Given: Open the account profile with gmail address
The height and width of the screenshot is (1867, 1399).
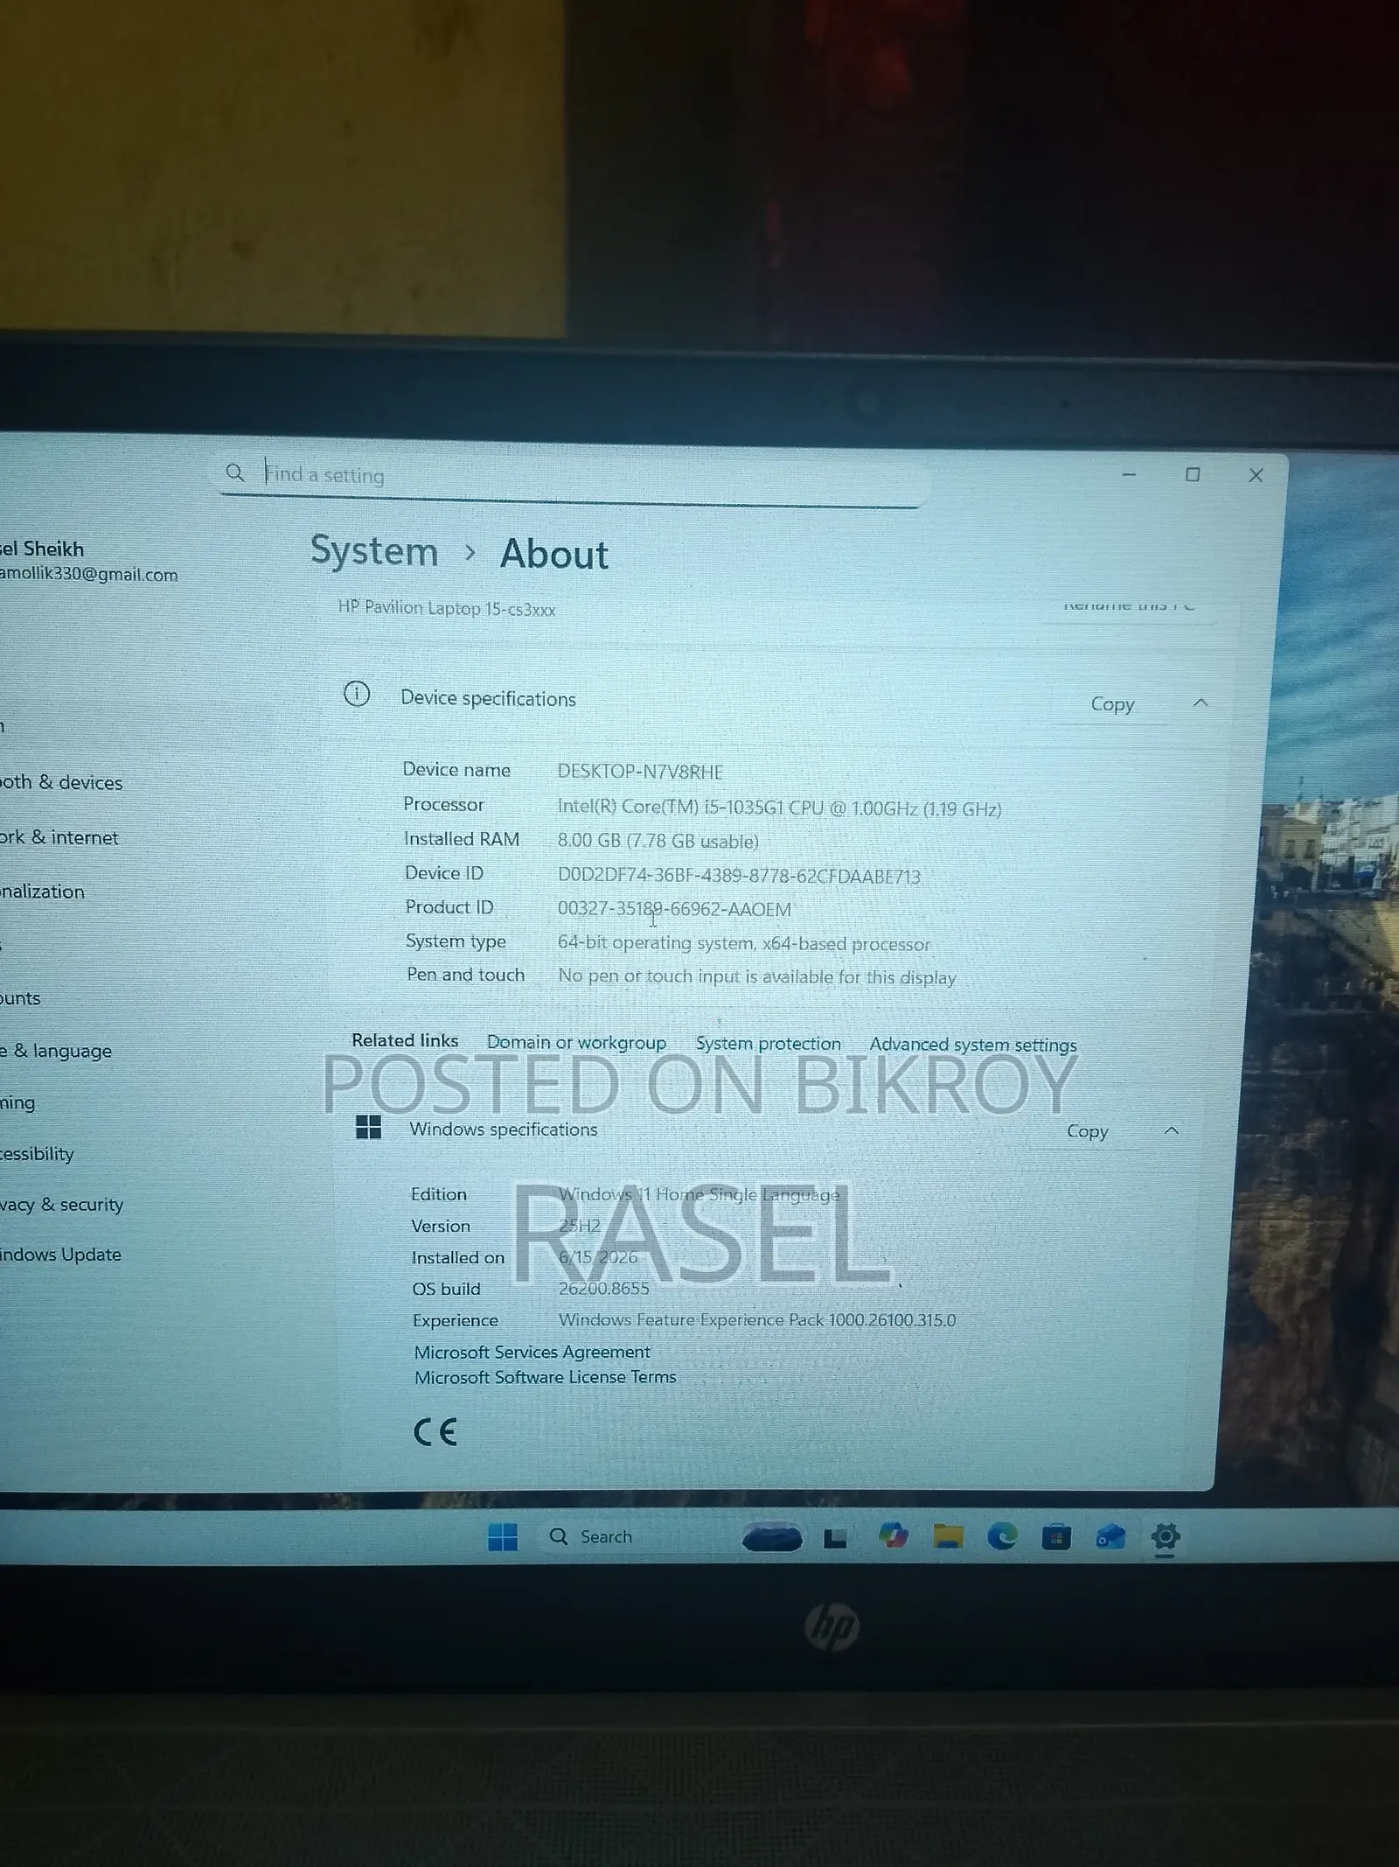Looking at the screenshot, I should 87,561.
